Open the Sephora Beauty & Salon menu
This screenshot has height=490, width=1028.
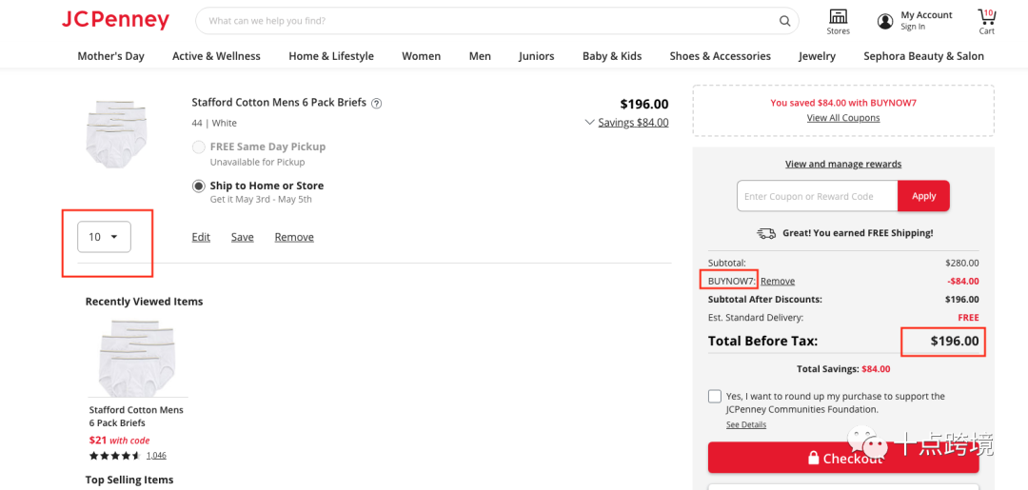[x=923, y=56]
